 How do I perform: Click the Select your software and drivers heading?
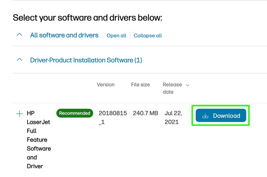pos(87,18)
